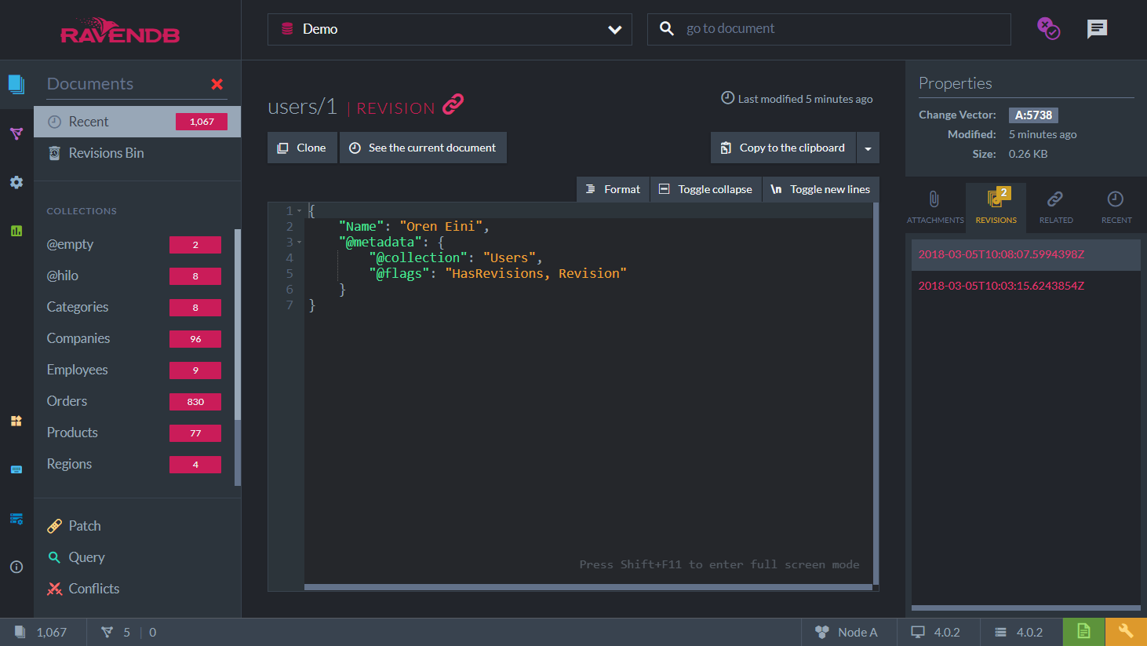
Task: Open the Databases grid icon in sidebar
Action: [x=16, y=421]
